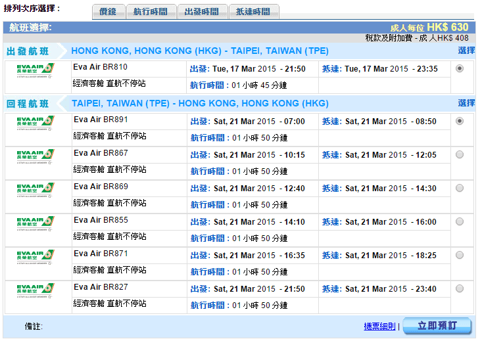Open the 抵達時間 sorting tab
Image resolution: width=482 pixels, height=339 pixels.
(254, 12)
